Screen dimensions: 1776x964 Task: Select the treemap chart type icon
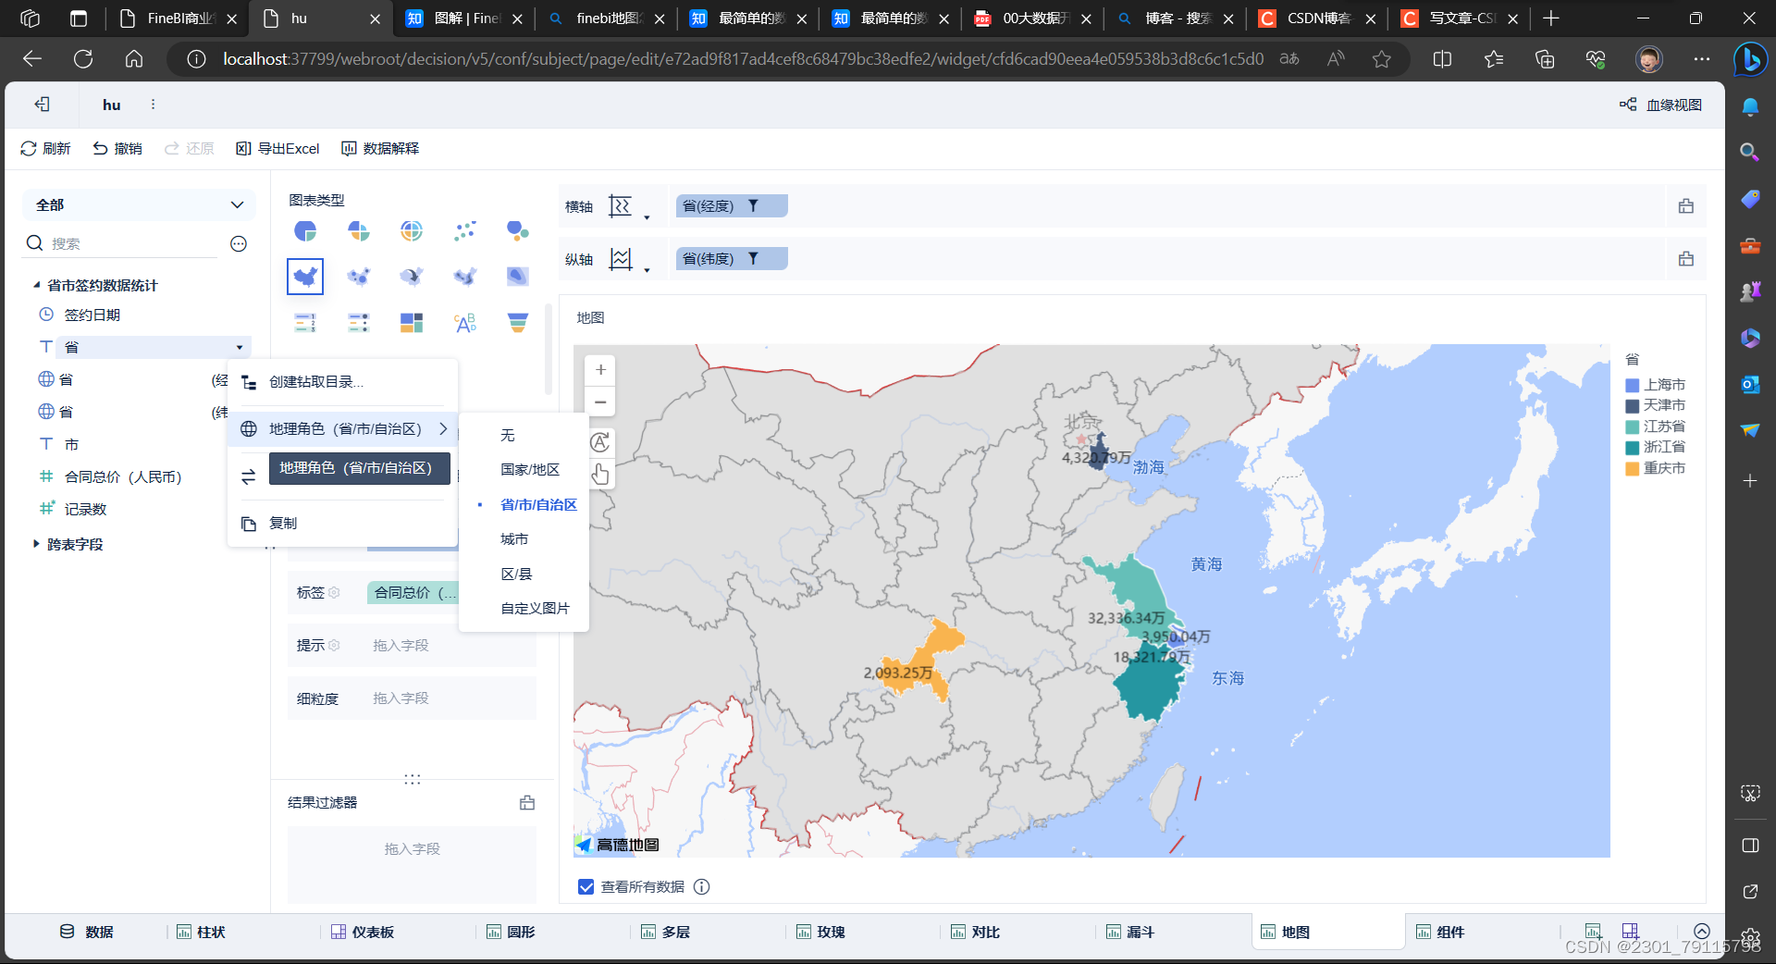coord(411,322)
